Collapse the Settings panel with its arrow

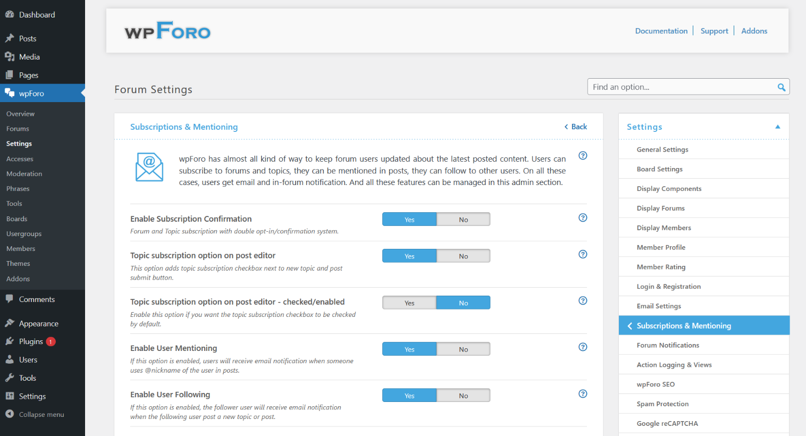click(x=777, y=127)
